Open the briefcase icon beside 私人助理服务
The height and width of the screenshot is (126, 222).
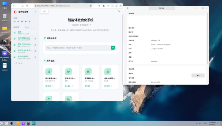[35, 57]
